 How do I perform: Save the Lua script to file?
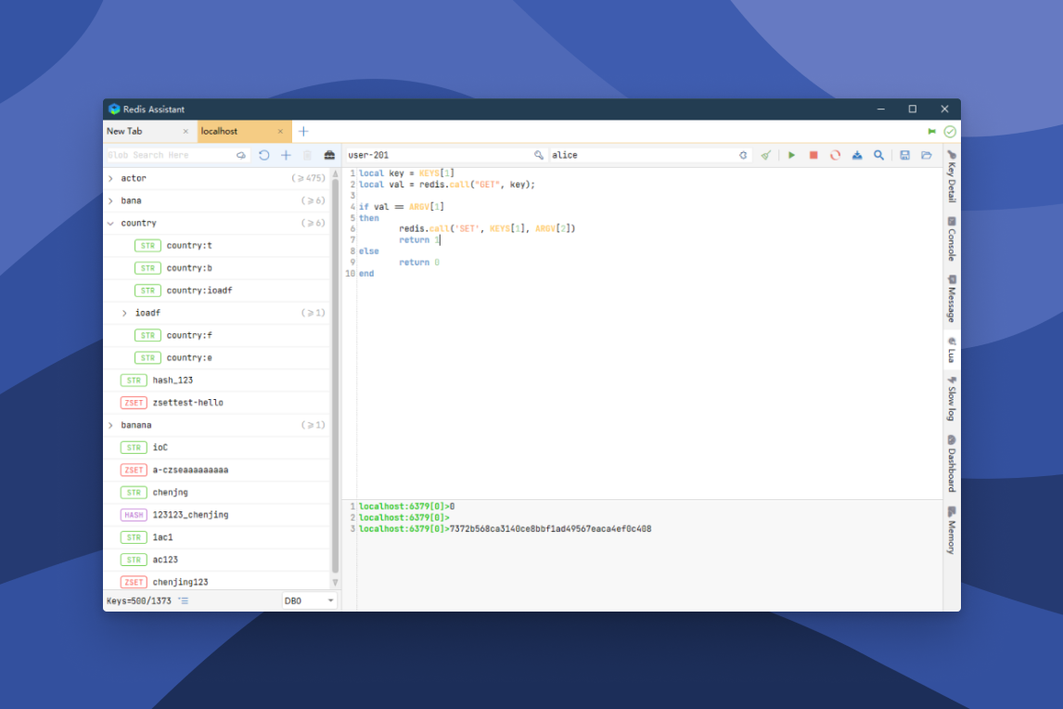coord(904,155)
